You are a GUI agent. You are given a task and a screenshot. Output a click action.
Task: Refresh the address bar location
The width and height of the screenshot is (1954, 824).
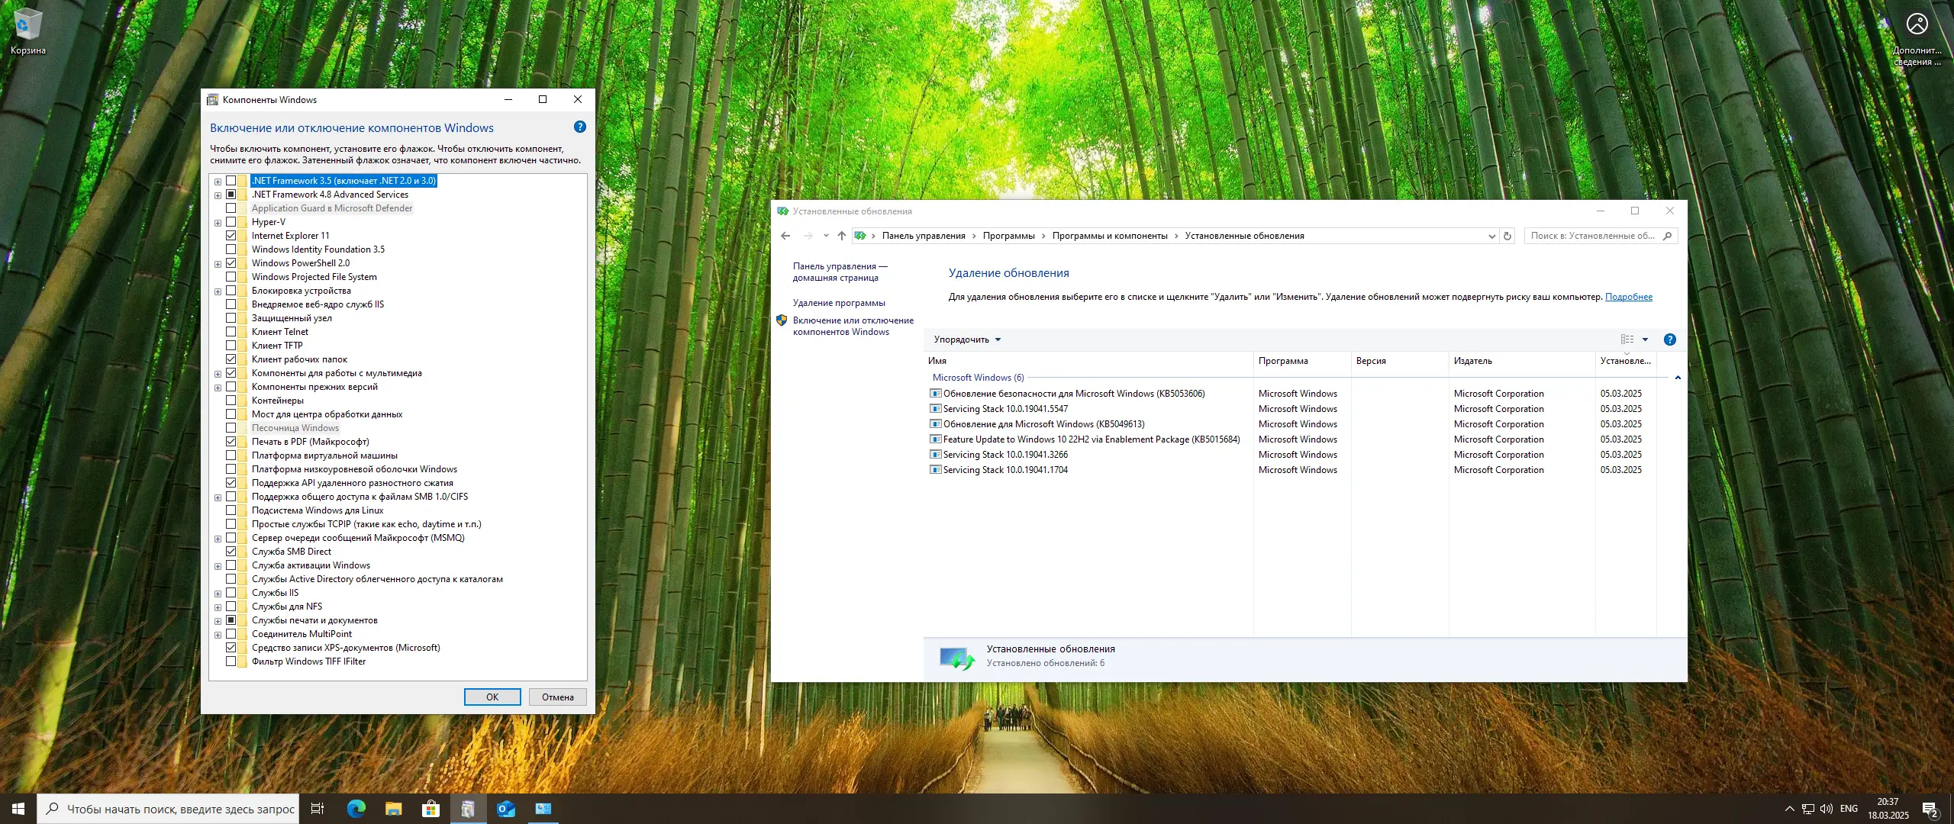pyautogui.click(x=1507, y=236)
